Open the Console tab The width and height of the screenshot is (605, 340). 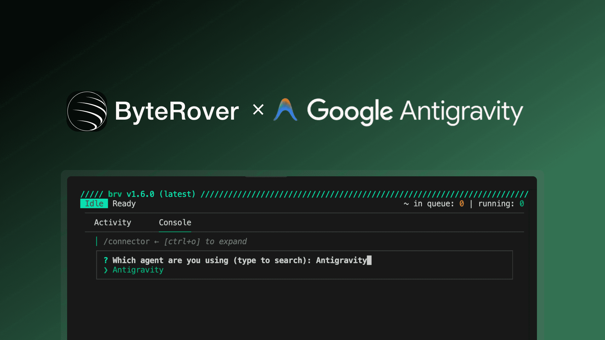(175, 223)
